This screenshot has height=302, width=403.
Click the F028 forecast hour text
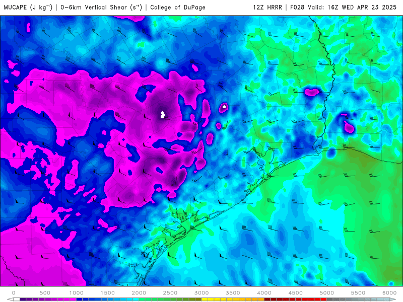click(x=297, y=7)
